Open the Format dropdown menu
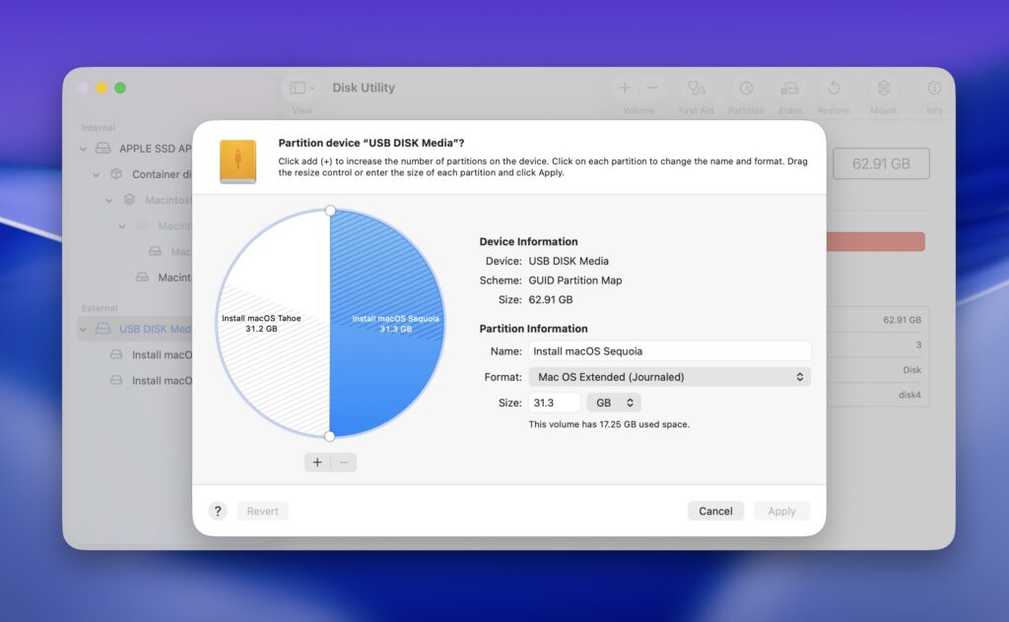The height and width of the screenshot is (622, 1009). click(668, 377)
